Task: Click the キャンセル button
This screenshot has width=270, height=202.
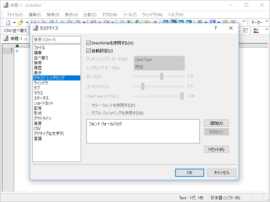Action: (x=222, y=172)
